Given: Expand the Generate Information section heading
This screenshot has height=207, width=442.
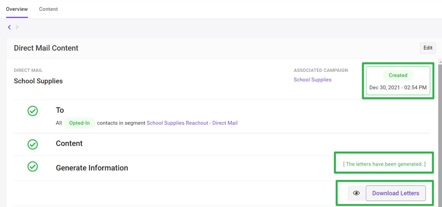Looking at the screenshot, I should point(92,168).
